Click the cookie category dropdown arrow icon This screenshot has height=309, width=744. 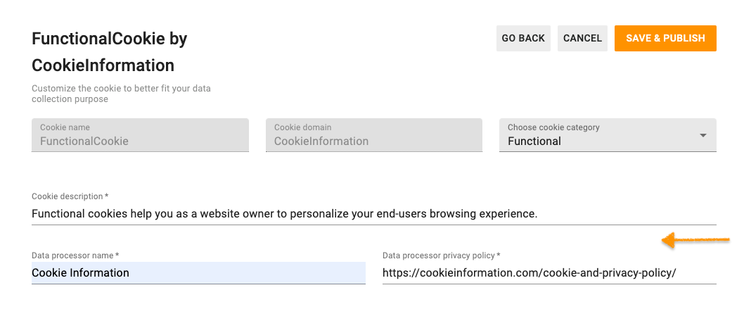click(703, 136)
